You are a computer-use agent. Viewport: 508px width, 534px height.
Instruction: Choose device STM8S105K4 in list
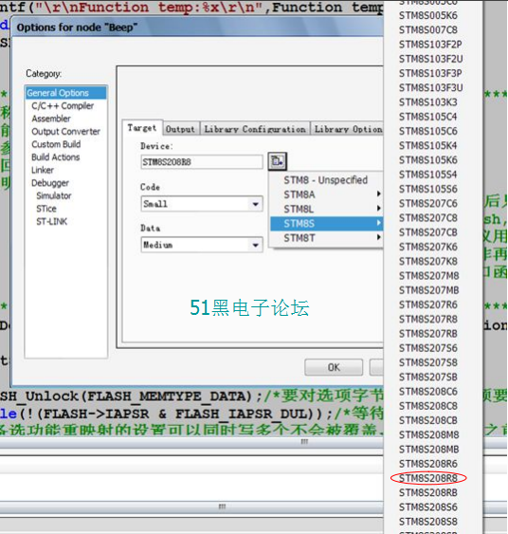(428, 145)
